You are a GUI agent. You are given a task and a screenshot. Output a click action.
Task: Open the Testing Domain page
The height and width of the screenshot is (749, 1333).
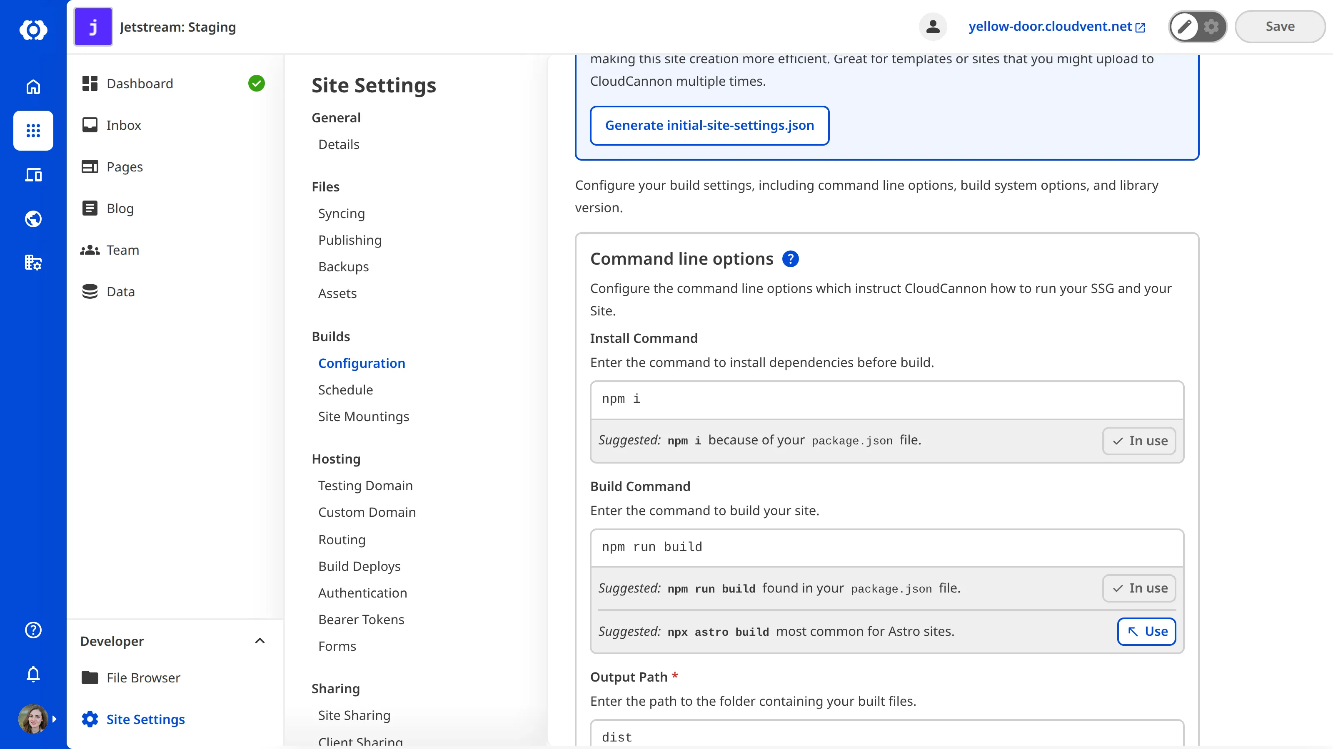coord(365,485)
